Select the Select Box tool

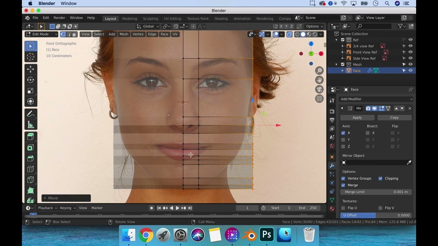click(30, 46)
